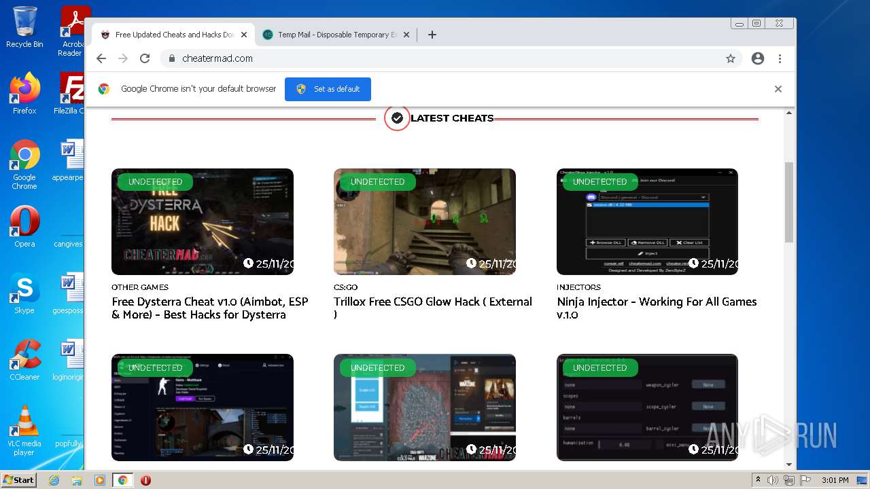This screenshot has width=870, height=489.
Task: Select the Acrobat Reader desktop shortcut
Action: pos(72,31)
